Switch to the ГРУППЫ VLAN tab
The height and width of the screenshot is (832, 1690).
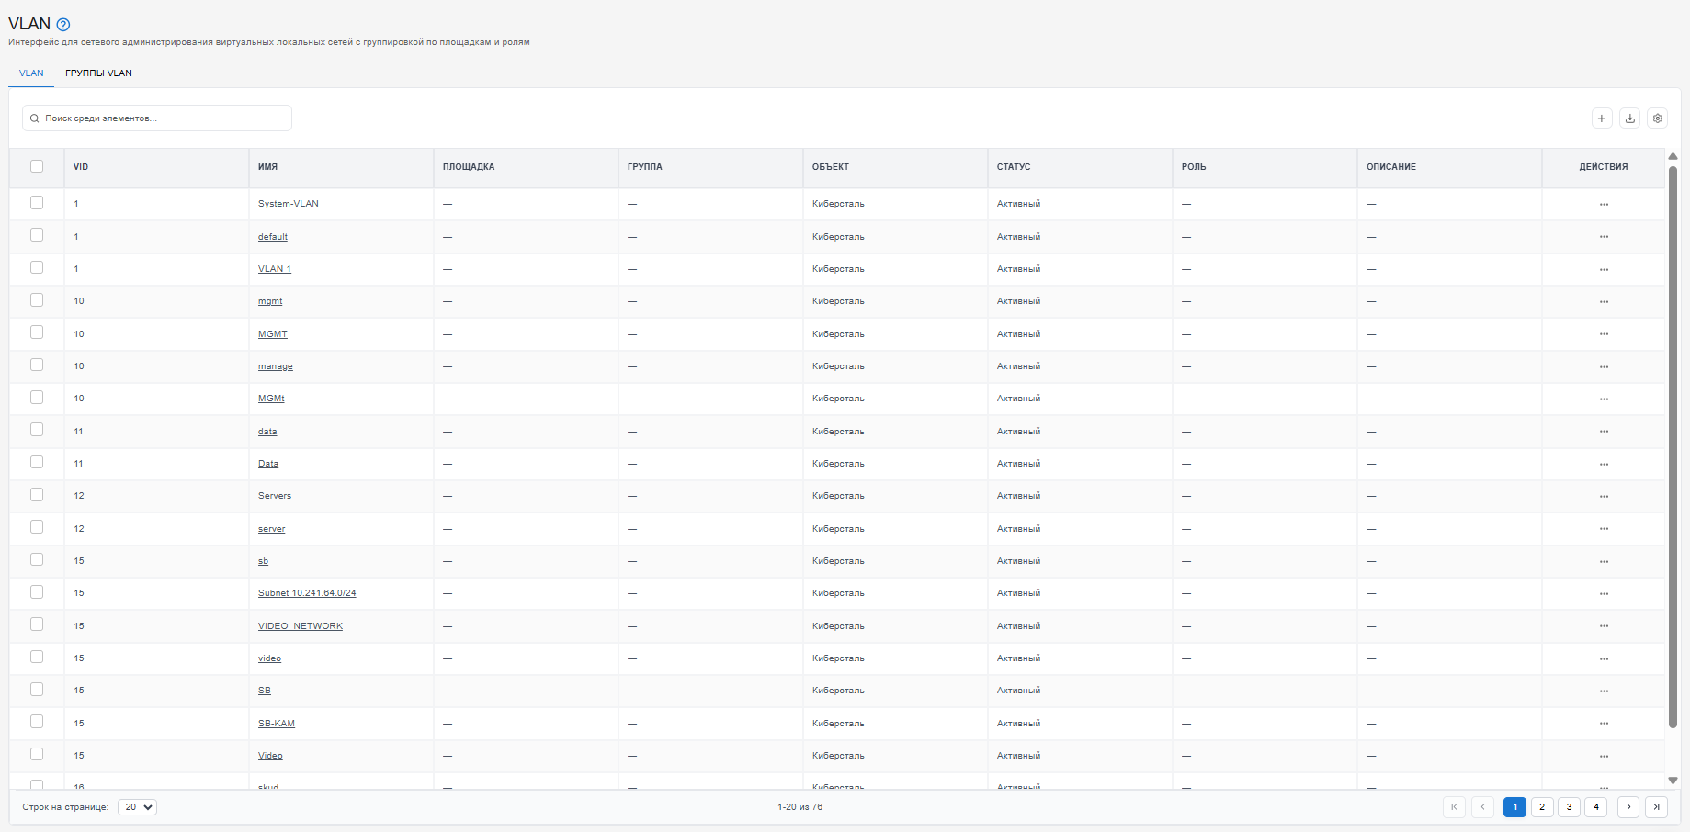(98, 73)
